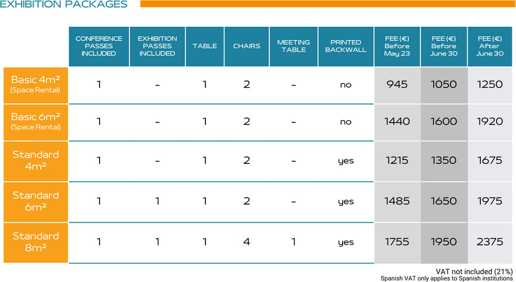Click the Meeting Table column header
516x282 pixels.
[x=294, y=46]
